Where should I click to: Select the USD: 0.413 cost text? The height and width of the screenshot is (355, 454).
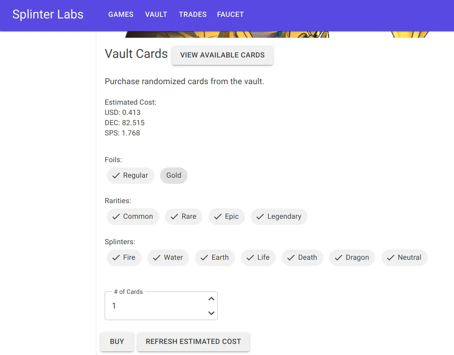[x=122, y=112]
